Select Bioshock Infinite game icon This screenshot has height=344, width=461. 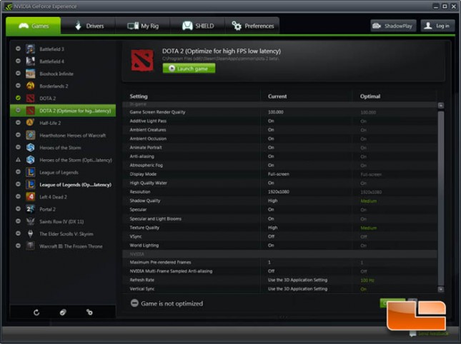click(x=30, y=74)
